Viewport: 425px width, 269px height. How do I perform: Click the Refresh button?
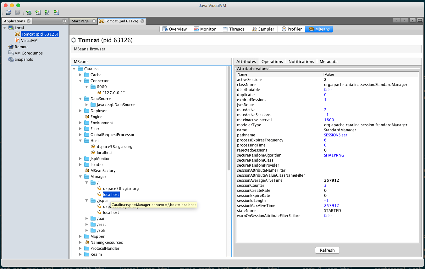click(327, 250)
